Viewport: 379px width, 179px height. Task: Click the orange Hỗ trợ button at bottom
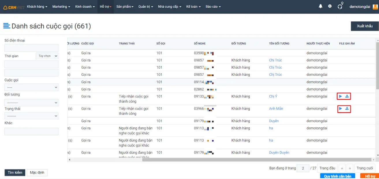tap(370, 176)
